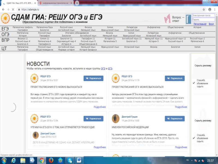Click the taskbar clock 23:27

(210, 161)
